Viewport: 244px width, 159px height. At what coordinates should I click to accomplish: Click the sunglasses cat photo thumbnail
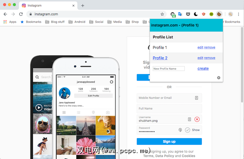43,124
